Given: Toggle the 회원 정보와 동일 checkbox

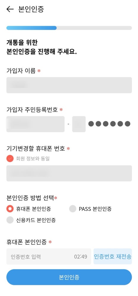Looking at the screenshot, I should click(x=10, y=159).
